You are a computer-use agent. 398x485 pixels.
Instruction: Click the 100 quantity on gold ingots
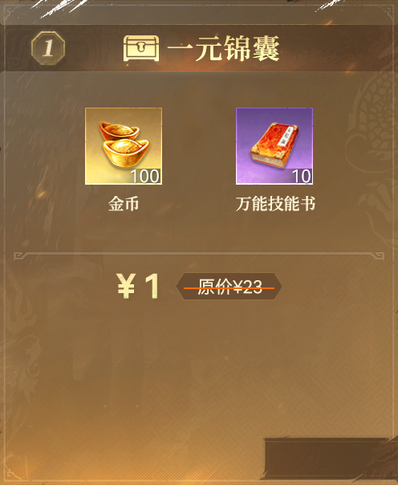pos(145,177)
